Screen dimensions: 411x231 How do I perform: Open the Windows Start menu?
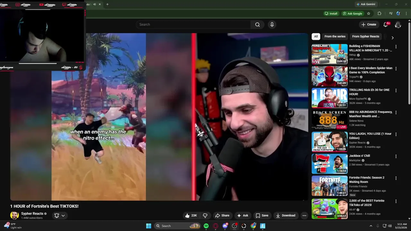[x=149, y=226]
